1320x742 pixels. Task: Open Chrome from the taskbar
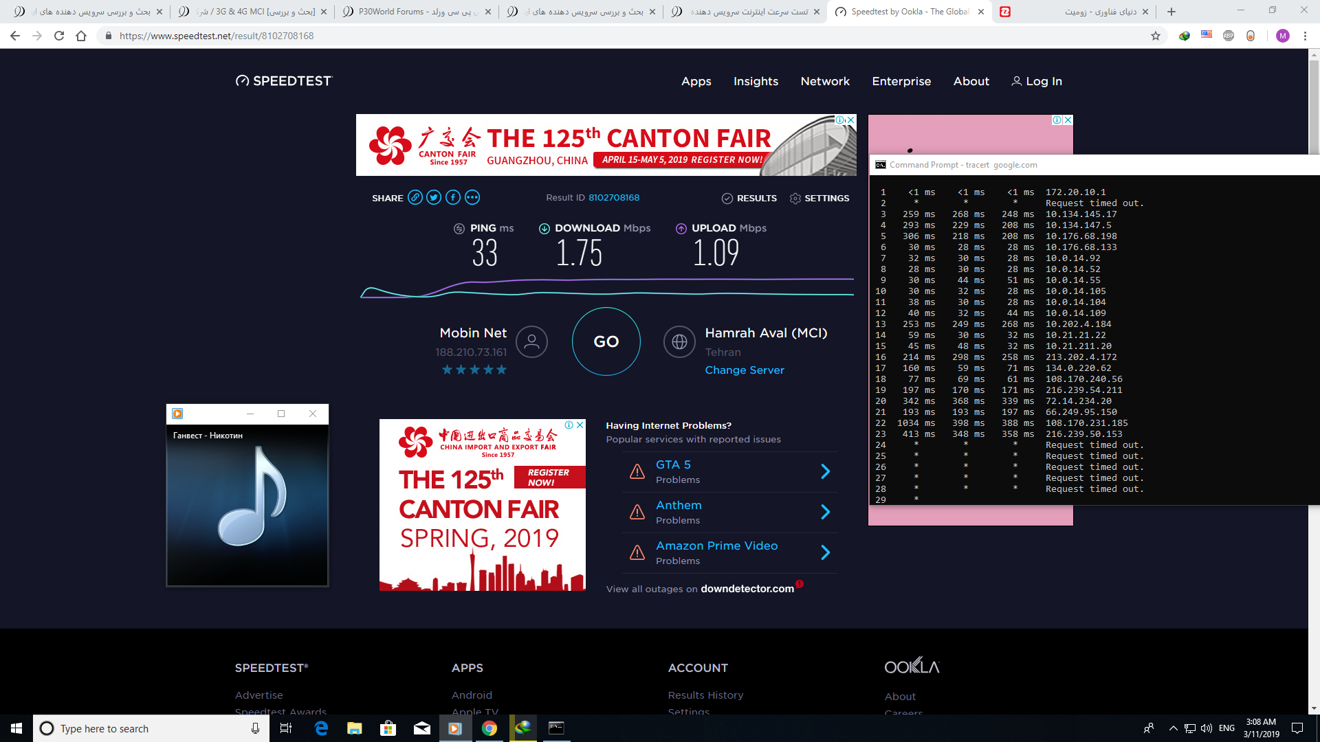pos(489,728)
